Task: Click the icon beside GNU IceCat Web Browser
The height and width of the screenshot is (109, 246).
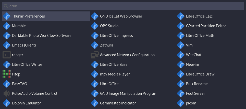Action: tap(95, 16)
